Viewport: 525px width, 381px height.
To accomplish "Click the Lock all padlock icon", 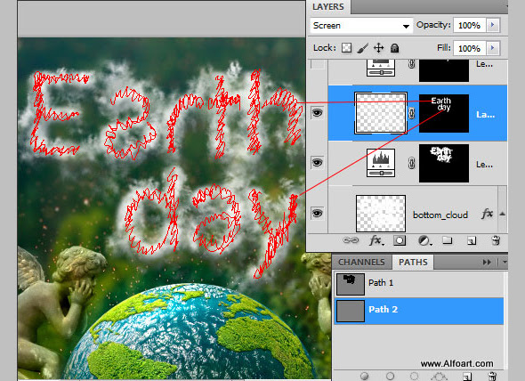I will pos(395,48).
